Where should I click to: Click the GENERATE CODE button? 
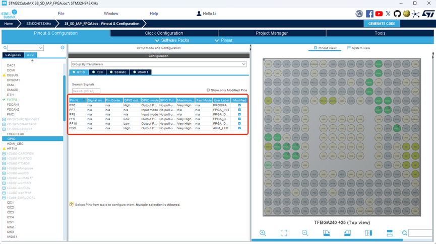pos(382,24)
